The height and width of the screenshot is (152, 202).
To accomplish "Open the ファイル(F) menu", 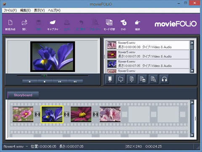I will pyautogui.click(x=10, y=11).
